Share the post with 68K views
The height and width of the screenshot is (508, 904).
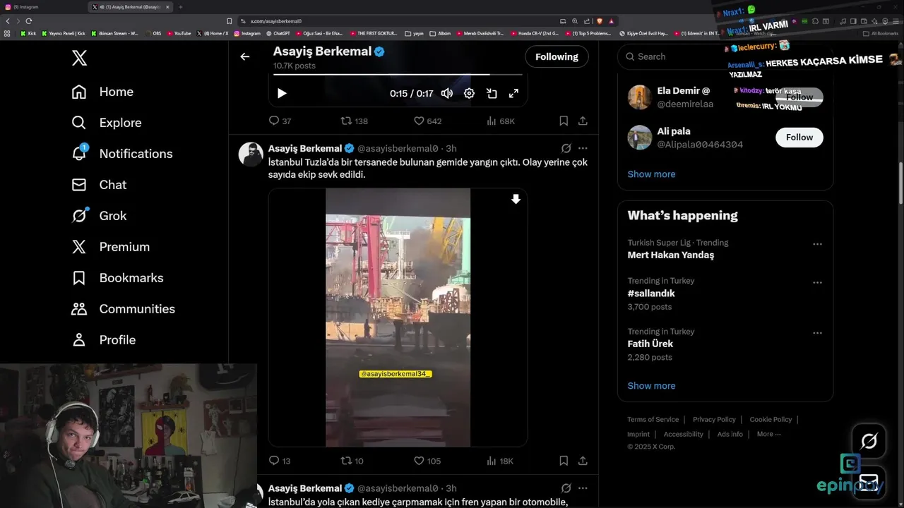point(583,121)
